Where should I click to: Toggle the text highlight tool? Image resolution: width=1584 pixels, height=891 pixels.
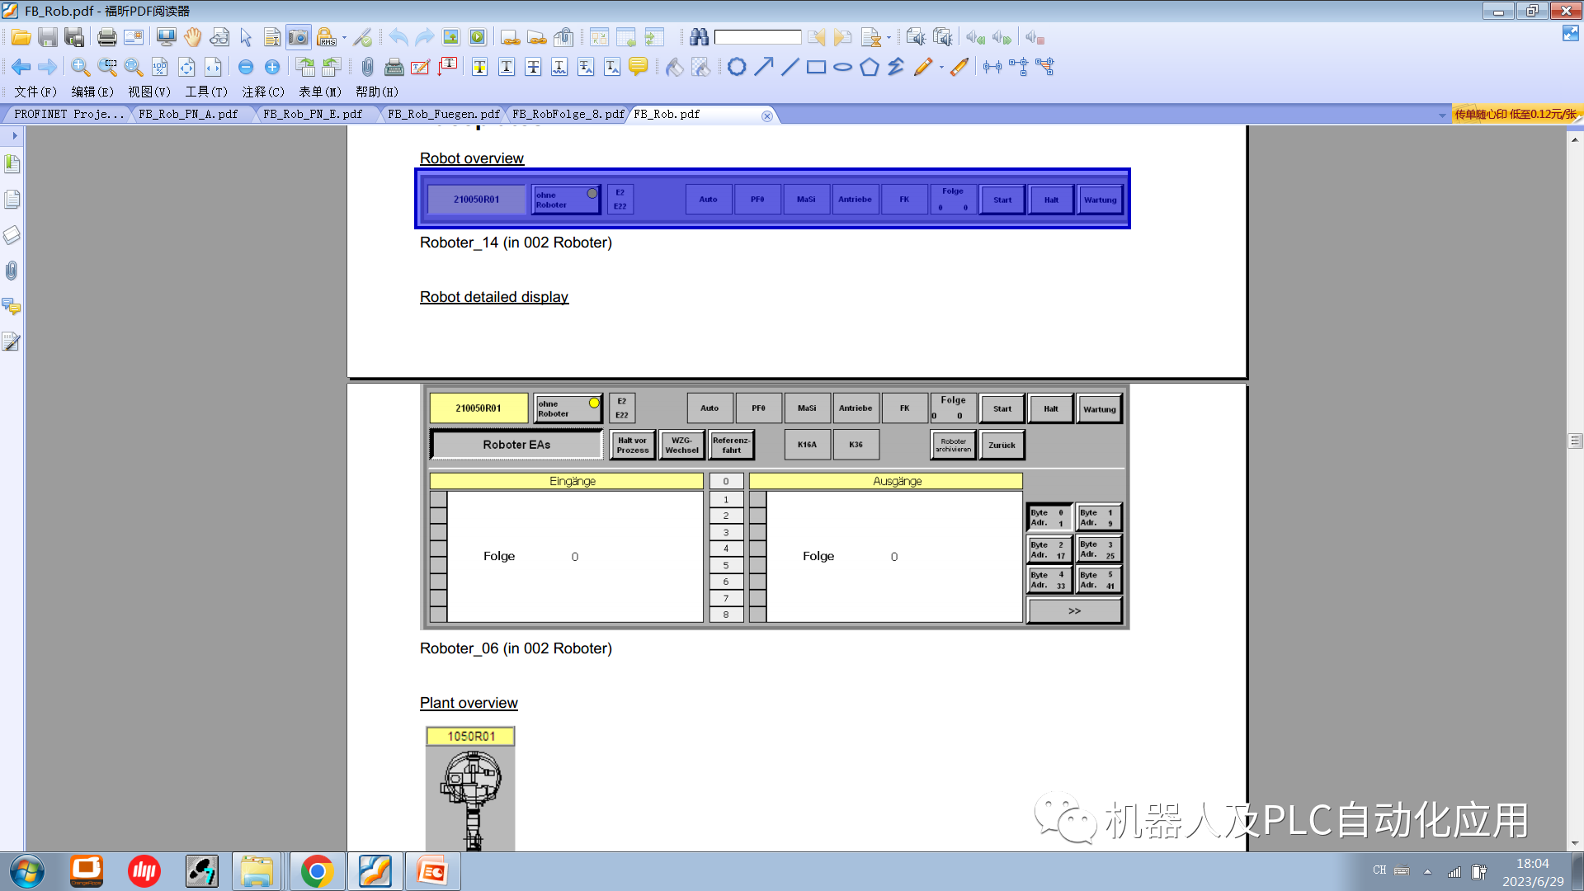[x=478, y=67]
